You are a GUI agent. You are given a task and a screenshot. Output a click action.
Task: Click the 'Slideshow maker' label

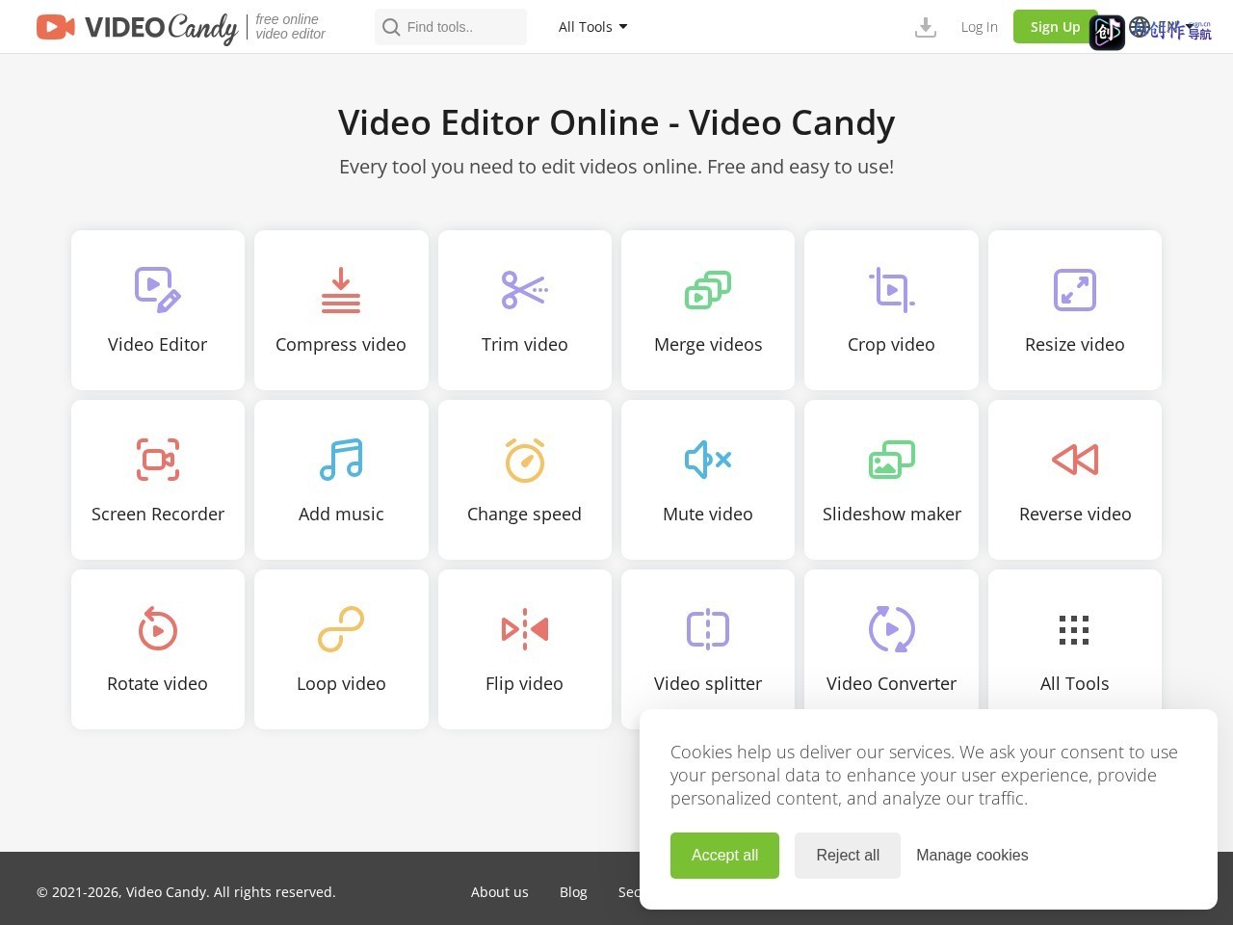click(x=892, y=515)
